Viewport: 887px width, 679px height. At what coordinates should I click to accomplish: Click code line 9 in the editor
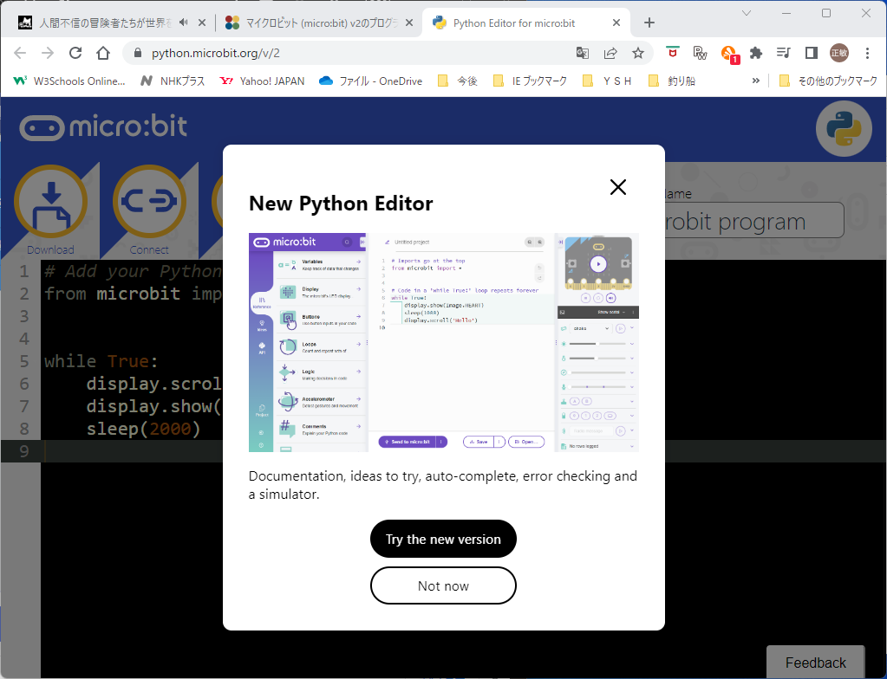(443, 451)
